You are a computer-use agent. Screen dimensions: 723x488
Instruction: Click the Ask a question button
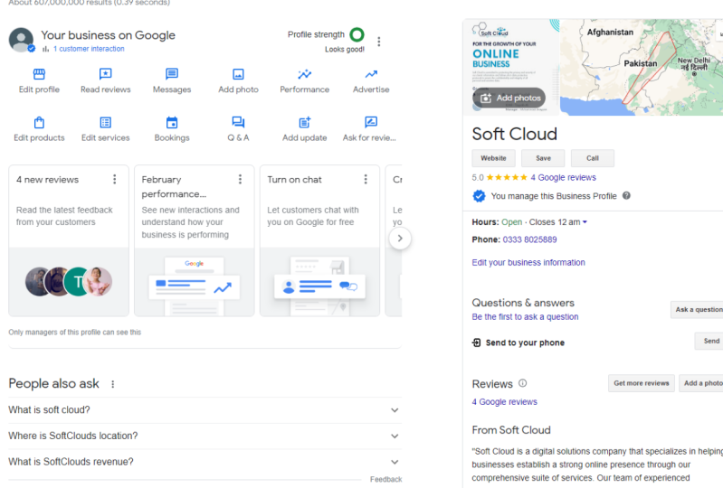pos(698,310)
